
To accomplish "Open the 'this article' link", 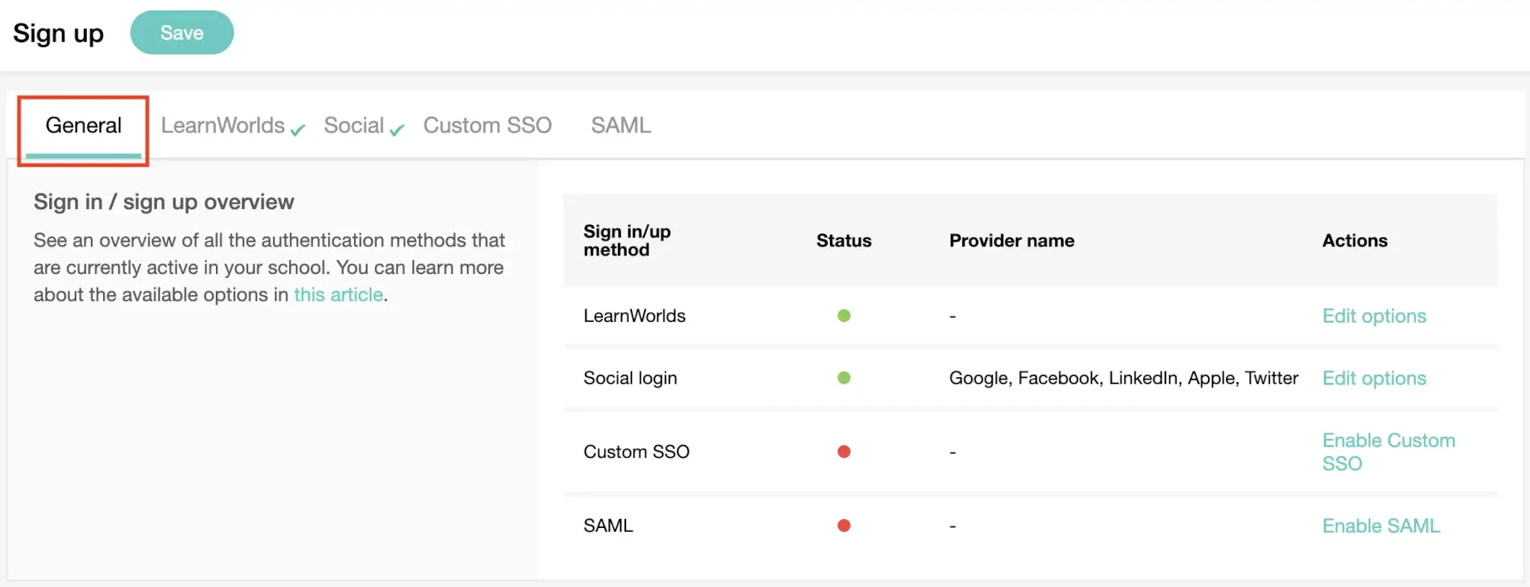I will pyautogui.click(x=338, y=295).
